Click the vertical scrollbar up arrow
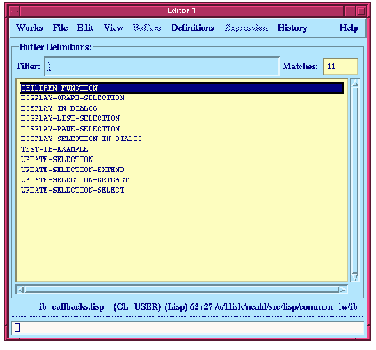 coord(356,84)
